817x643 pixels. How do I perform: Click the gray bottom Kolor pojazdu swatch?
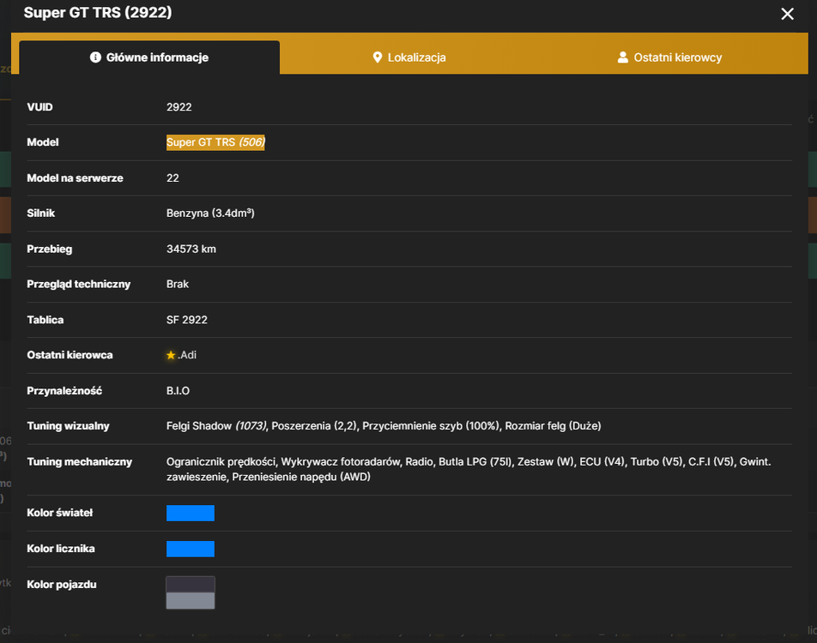(x=191, y=601)
